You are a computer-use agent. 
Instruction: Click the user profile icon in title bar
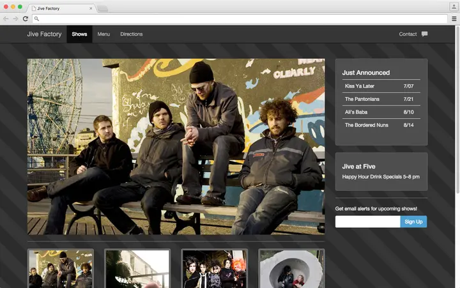click(454, 7)
